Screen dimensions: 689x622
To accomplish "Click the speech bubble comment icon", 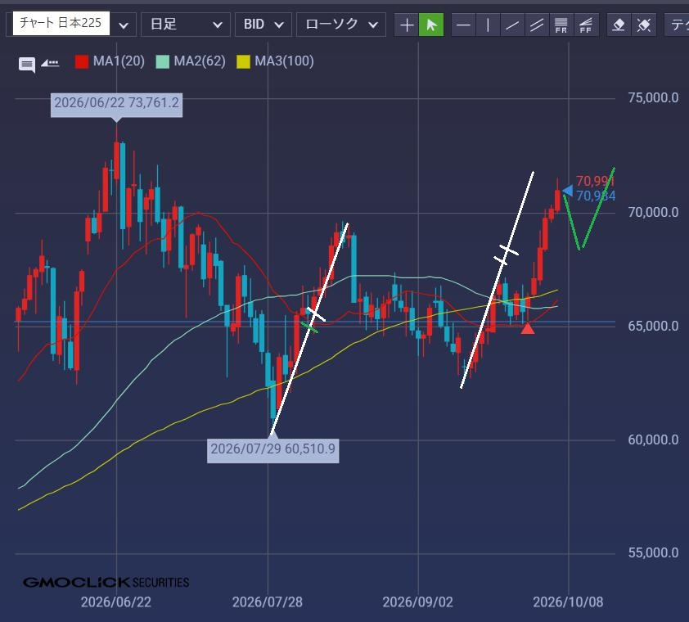I will (27, 65).
